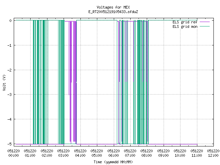This screenshot has height=165, width=220.
Task: Click the y-axis tick label -2
Action: click(x=10, y=70)
